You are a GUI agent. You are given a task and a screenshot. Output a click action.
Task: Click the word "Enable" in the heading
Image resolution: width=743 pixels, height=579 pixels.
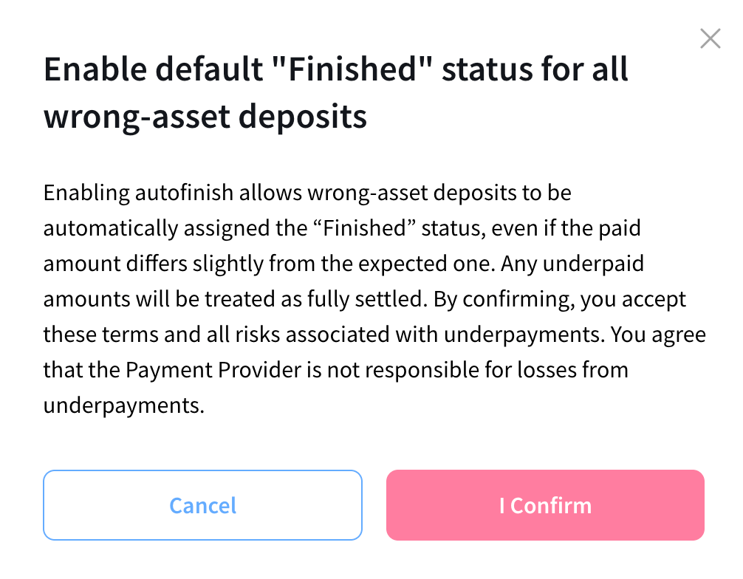[90, 69]
